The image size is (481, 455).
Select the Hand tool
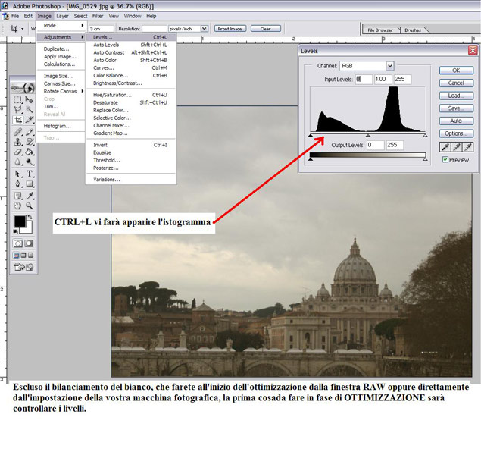coord(18,205)
